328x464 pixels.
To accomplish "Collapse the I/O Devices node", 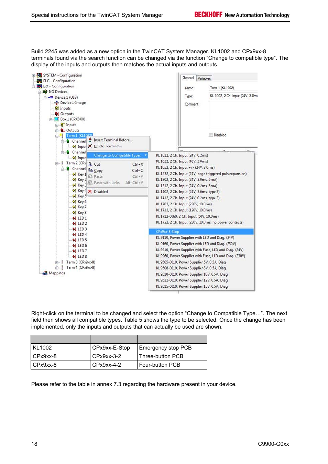I will point(39,92).
